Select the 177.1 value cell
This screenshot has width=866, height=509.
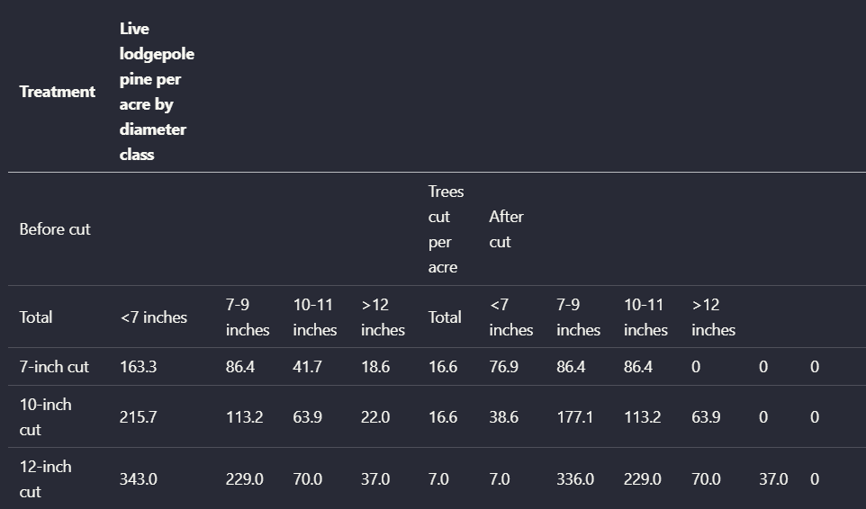tap(574, 417)
